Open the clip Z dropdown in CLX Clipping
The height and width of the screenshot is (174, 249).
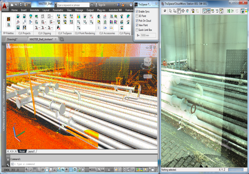52,28
